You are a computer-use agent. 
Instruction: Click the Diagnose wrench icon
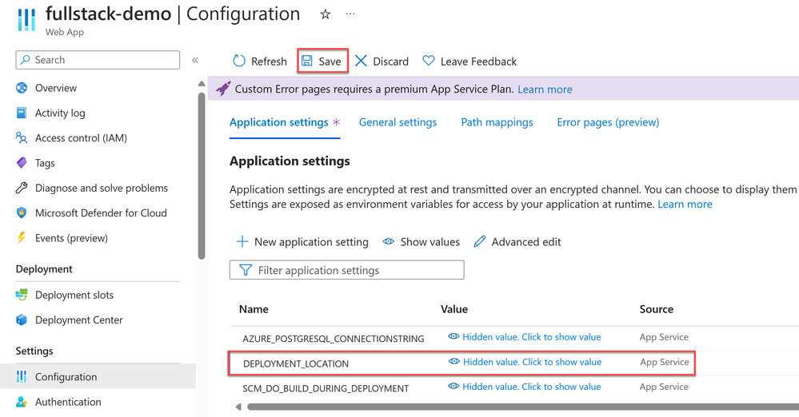tap(22, 188)
